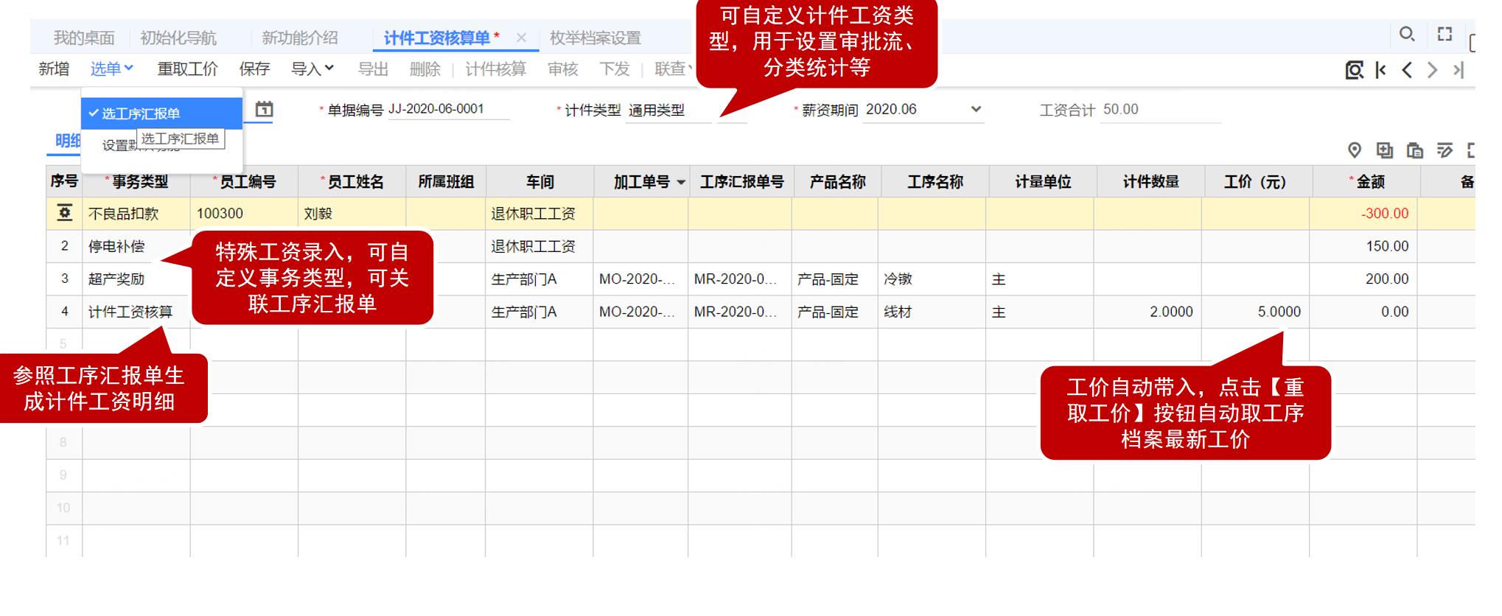Go to the previous record arrow
Viewport: 1502px width, 616px height.
point(1407,70)
